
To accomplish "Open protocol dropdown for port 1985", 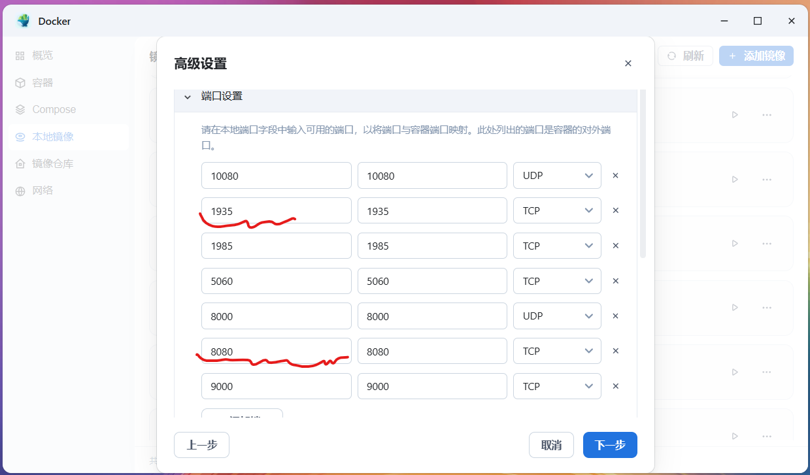I will (557, 246).
